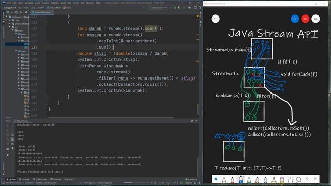Click the fold marker at line 133
This screenshot has width=331, height=186.
click(x=47, y=22)
